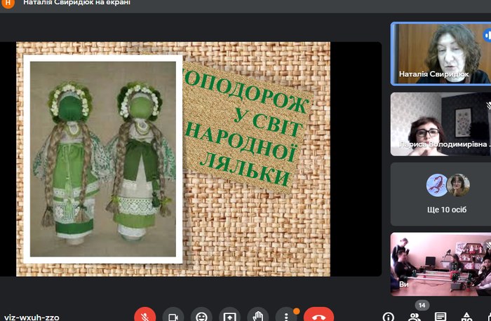Open the three-dot more options menu
The height and width of the screenshot is (321, 491).
pyautogui.click(x=286, y=316)
